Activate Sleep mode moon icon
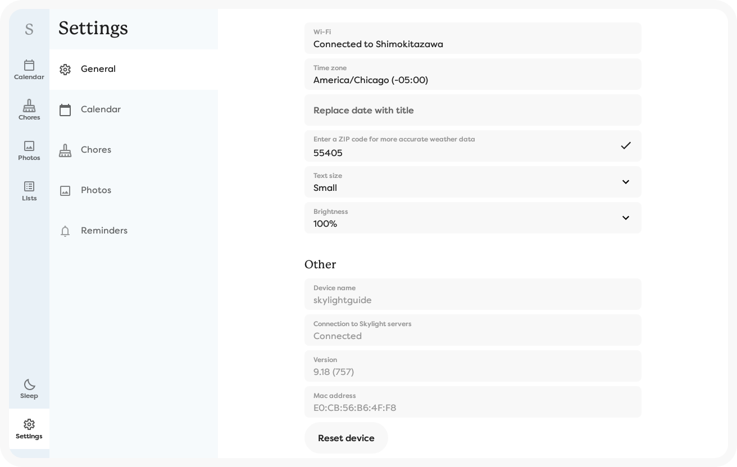Screen dimensions: 737x467 [x=29, y=388]
